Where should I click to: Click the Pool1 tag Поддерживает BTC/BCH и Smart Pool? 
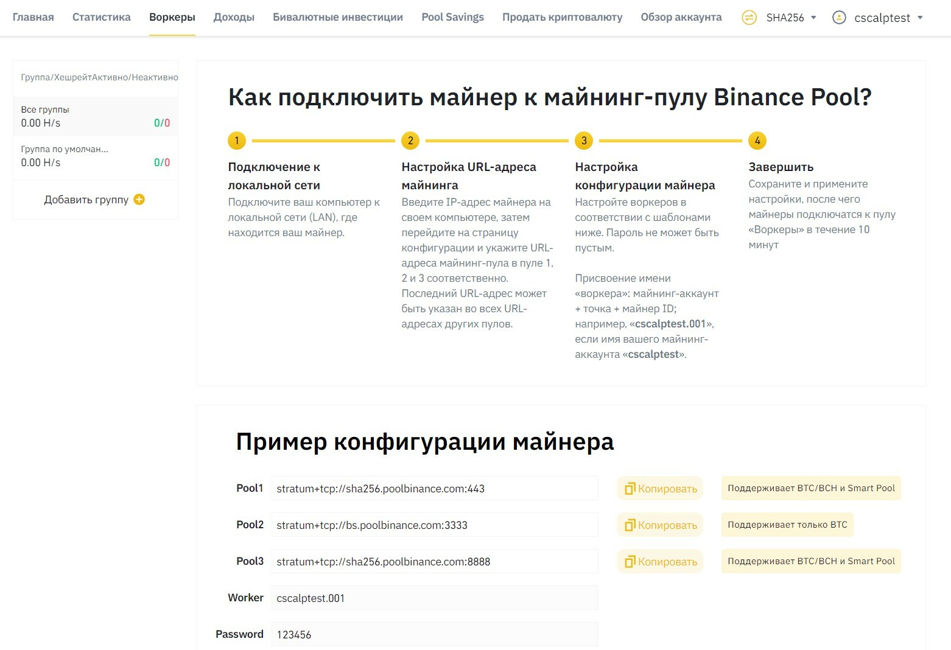pos(811,488)
